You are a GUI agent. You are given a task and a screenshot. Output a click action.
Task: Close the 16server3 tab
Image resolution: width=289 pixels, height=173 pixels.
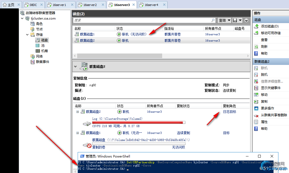(134, 5)
